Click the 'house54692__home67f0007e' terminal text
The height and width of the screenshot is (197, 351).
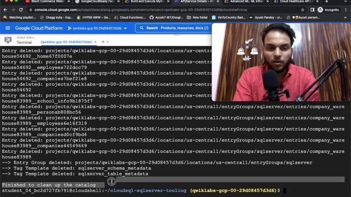point(37,56)
